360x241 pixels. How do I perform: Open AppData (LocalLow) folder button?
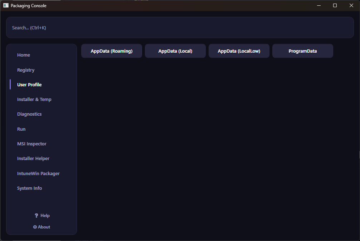(239, 51)
